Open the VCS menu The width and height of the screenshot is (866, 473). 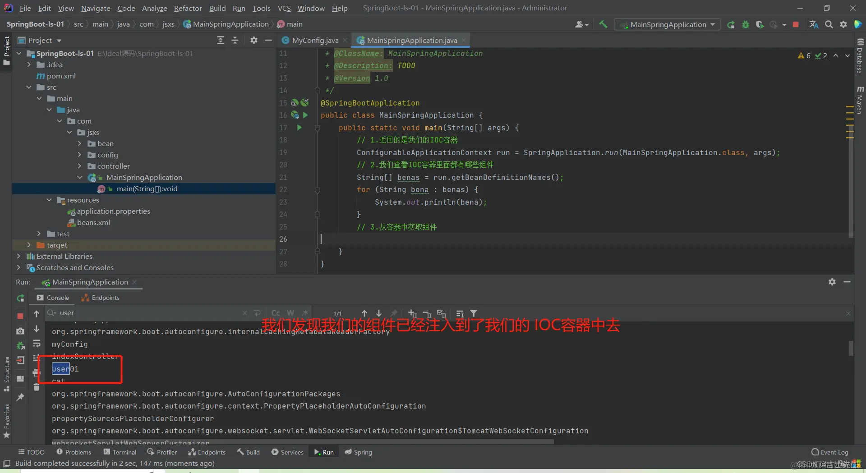[284, 8]
